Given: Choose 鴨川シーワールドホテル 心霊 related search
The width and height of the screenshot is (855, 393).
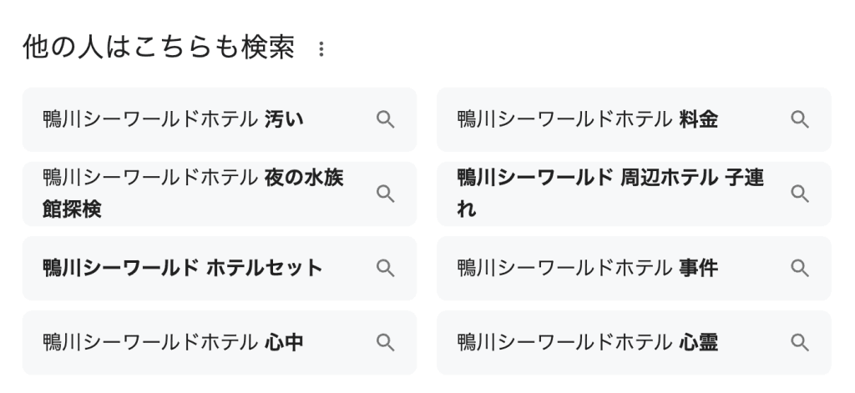Looking at the screenshot, I should pyautogui.click(x=635, y=342).
